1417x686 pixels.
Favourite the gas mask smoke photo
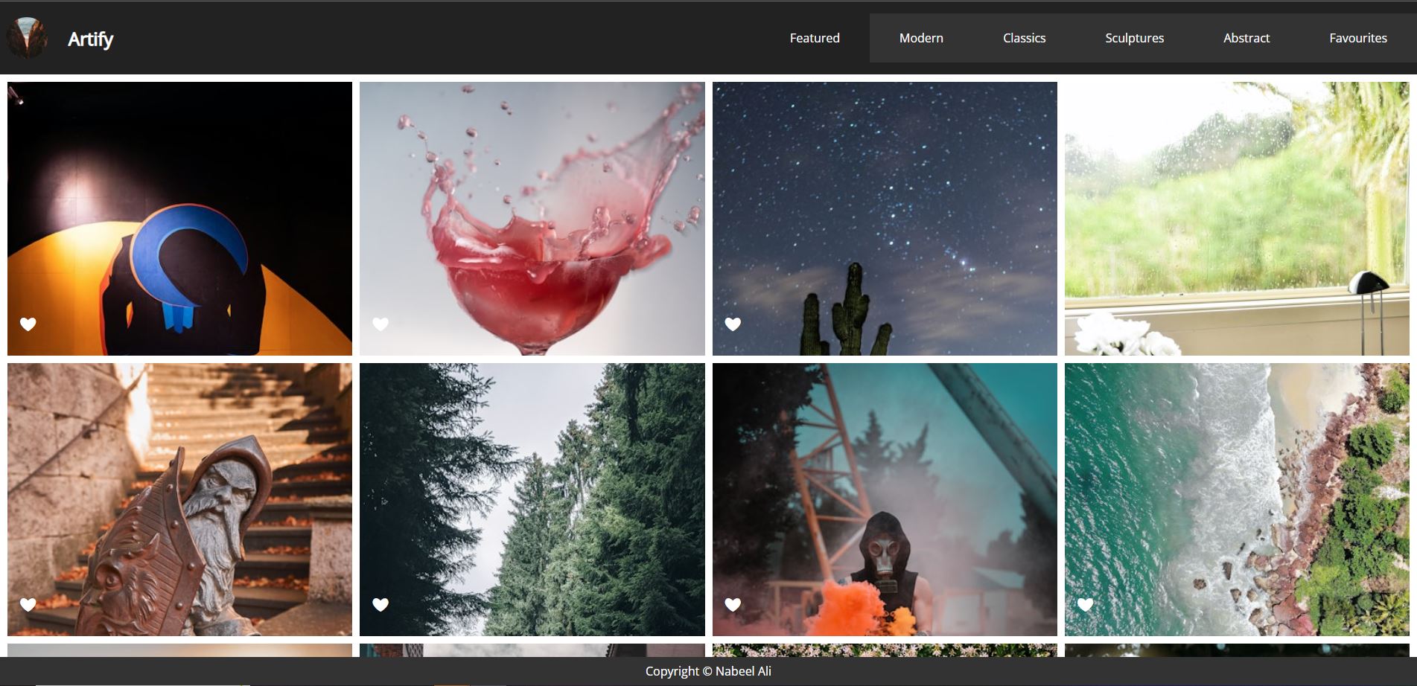(x=733, y=605)
